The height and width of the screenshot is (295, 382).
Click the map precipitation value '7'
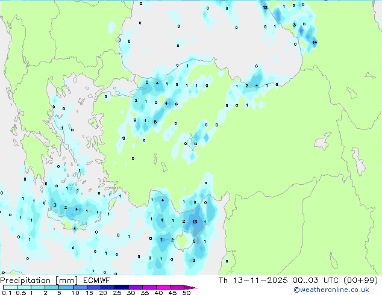tap(161, 240)
